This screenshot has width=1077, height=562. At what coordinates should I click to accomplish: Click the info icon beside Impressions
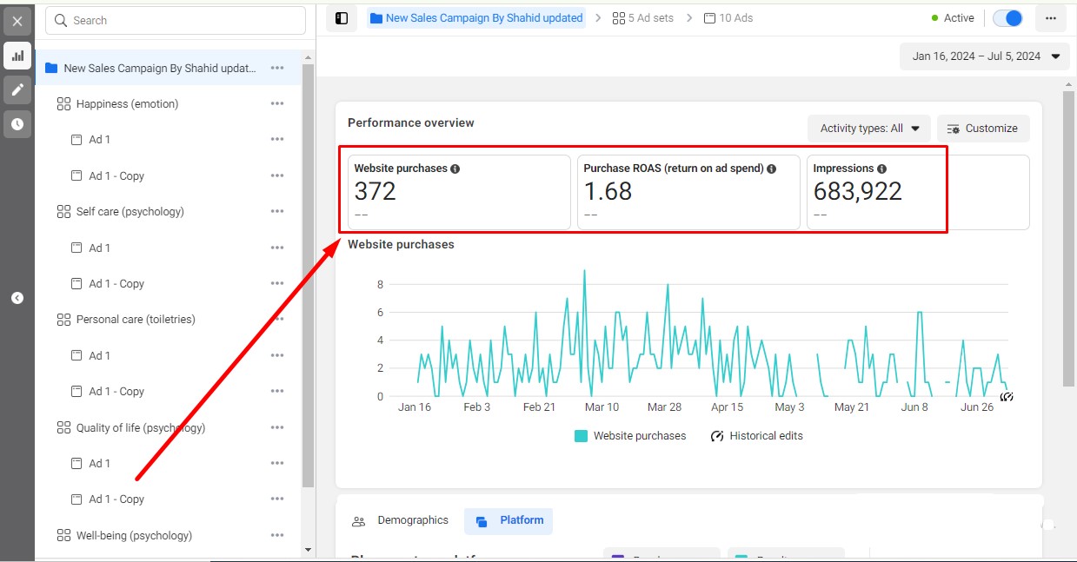point(881,169)
